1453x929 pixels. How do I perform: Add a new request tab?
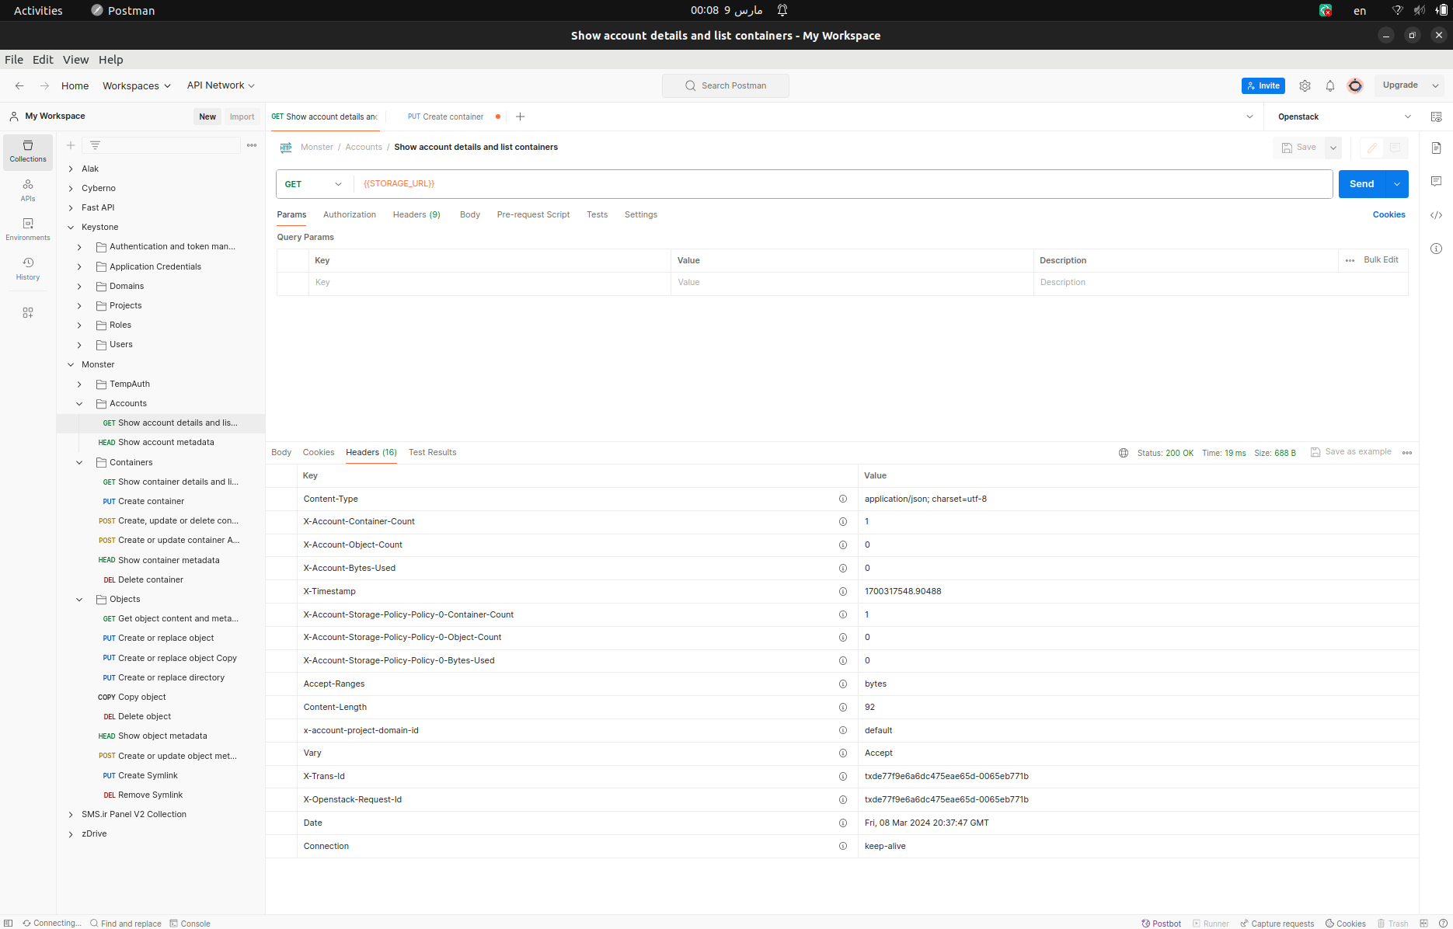tap(521, 117)
